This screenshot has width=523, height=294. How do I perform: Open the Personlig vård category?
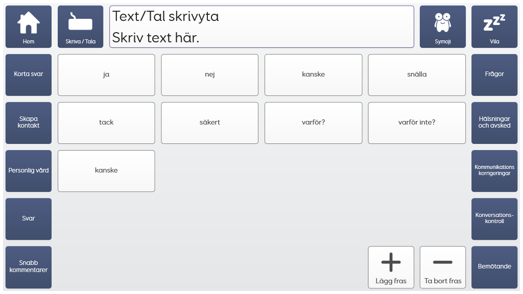pyautogui.click(x=29, y=170)
